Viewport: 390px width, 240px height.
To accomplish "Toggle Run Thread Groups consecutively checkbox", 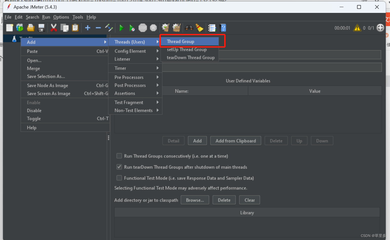I will 119,156.
